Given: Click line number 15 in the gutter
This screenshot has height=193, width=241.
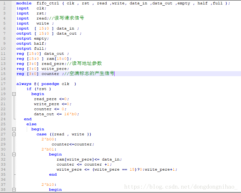Looking at the screenshot, I should point(3,74).
